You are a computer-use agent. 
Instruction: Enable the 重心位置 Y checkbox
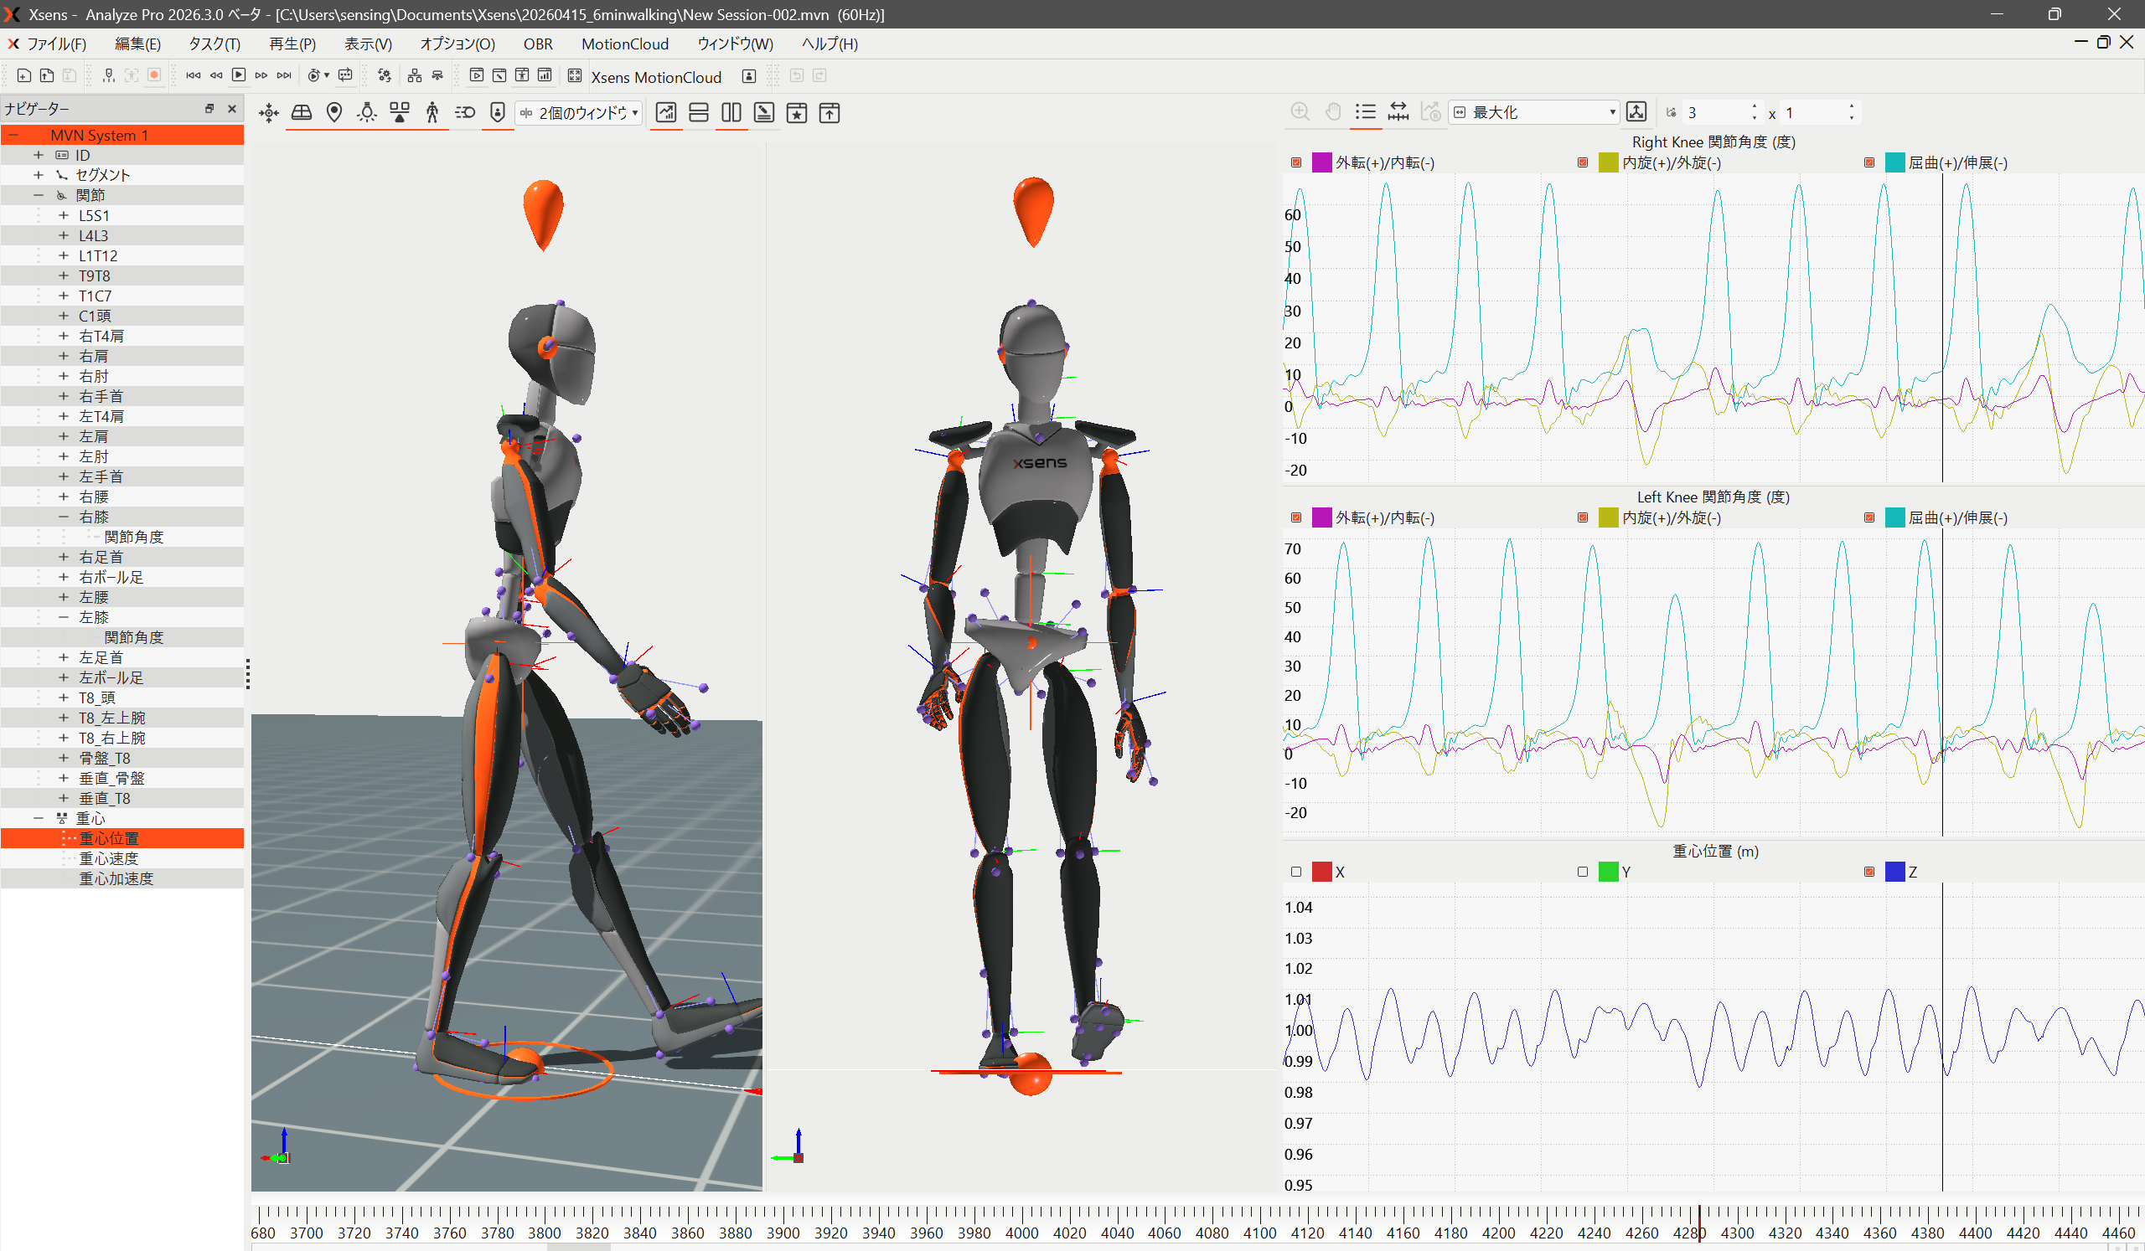pyautogui.click(x=1583, y=872)
